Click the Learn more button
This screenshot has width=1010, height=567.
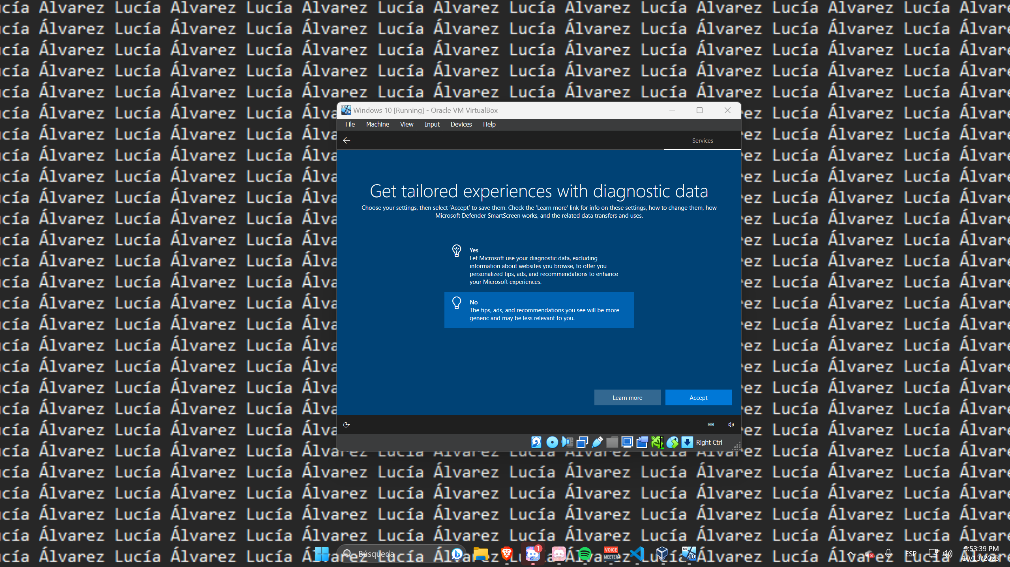[x=627, y=397]
